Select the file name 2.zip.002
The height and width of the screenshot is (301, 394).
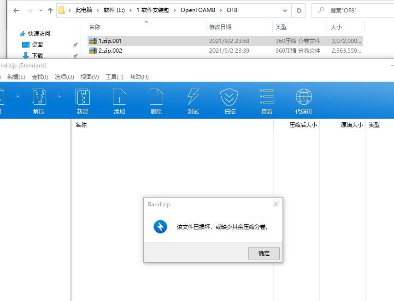(110, 51)
